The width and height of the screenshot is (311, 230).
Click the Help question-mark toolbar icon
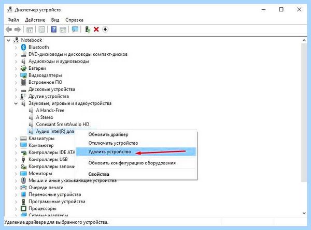pyautogui.click(x=54, y=29)
